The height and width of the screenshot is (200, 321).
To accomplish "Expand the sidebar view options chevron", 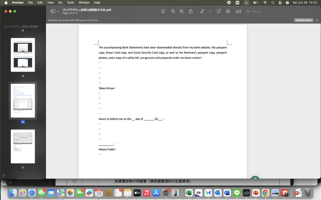I will [58, 11].
